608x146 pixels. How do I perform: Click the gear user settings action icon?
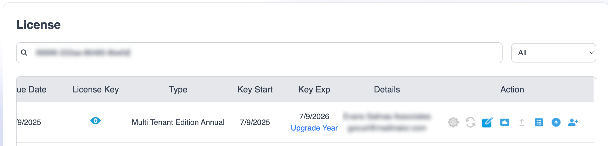pyautogui.click(x=453, y=122)
